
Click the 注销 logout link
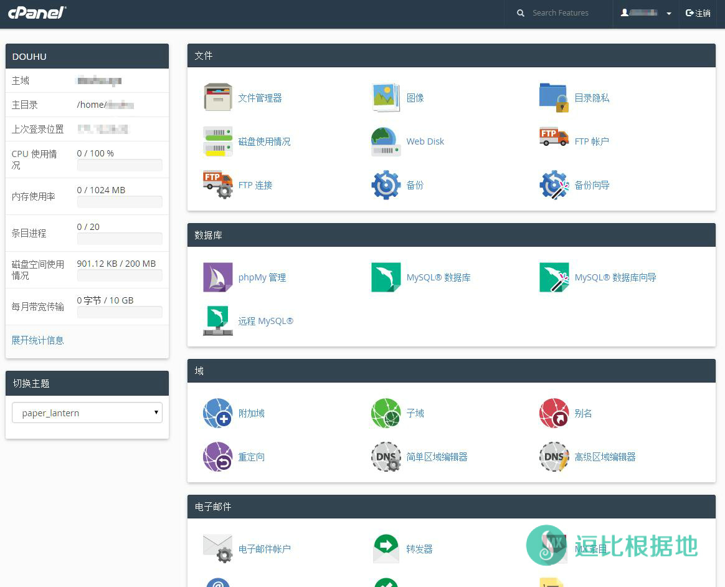698,13
